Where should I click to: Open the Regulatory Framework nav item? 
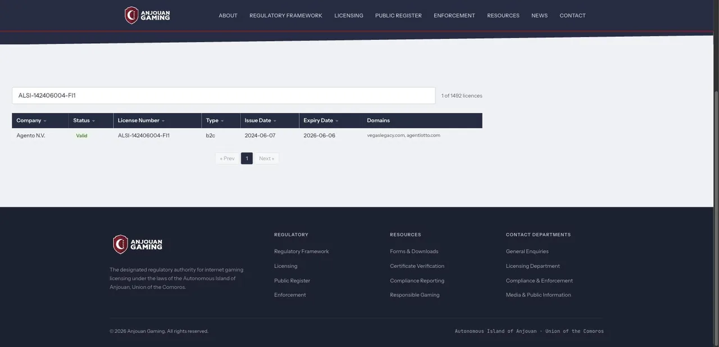(x=286, y=16)
